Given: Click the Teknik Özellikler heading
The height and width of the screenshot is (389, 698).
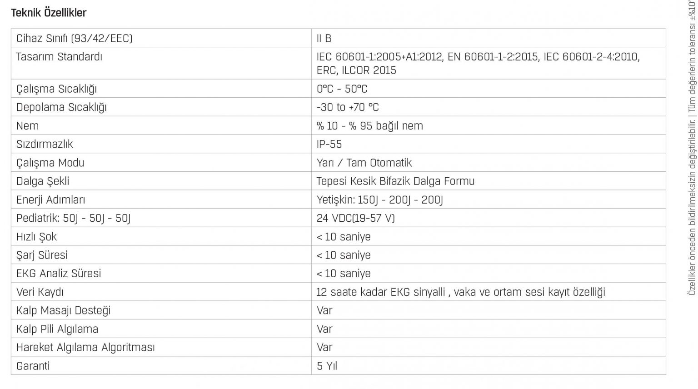Looking at the screenshot, I should [x=49, y=13].
